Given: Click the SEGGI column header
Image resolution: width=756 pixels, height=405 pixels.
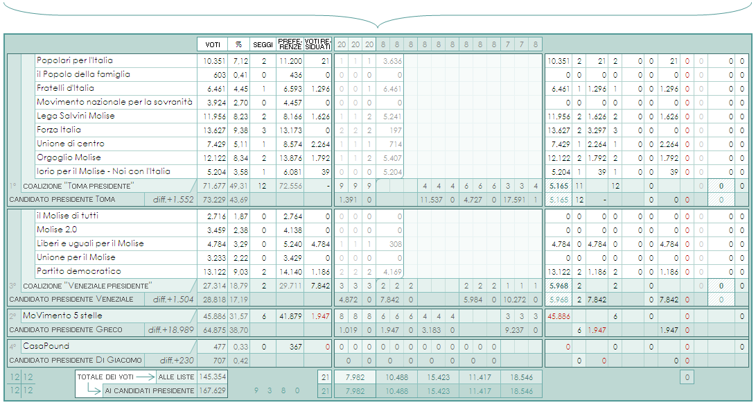Looking at the screenshot, I should [x=263, y=44].
